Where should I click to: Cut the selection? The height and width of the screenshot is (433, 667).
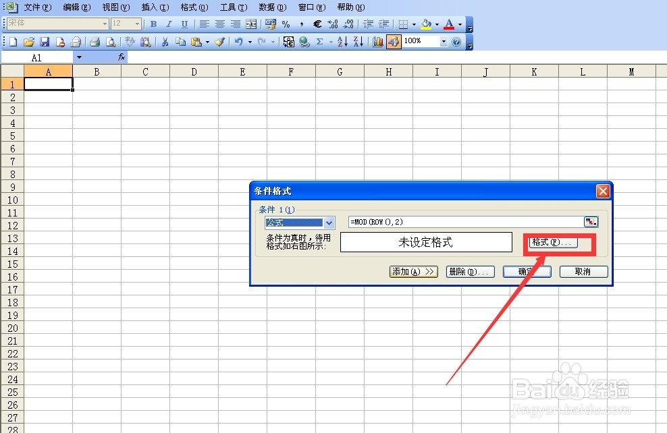click(165, 42)
